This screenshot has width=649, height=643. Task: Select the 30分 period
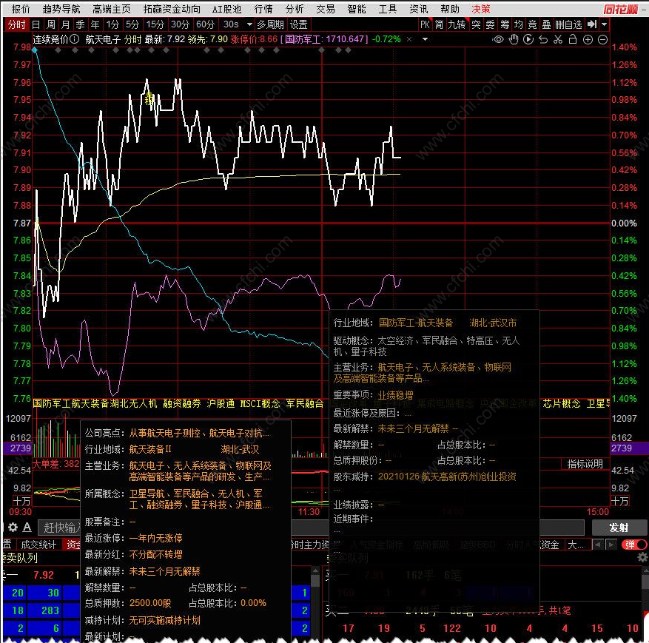point(180,25)
